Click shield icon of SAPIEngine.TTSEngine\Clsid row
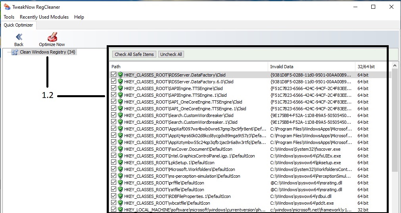The height and width of the screenshot is (213, 401). 120,88
